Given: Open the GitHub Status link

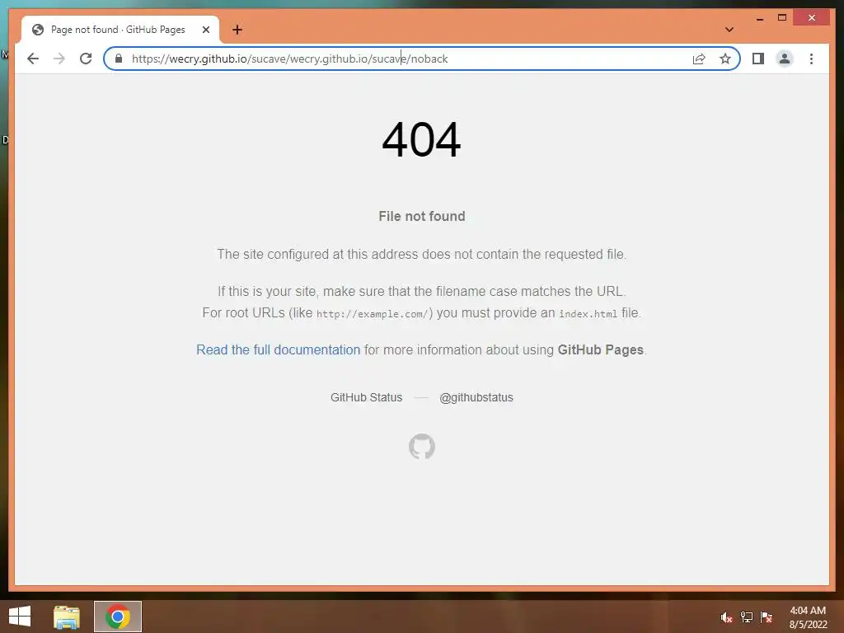Looking at the screenshot, I should click(x=367, y=397).
